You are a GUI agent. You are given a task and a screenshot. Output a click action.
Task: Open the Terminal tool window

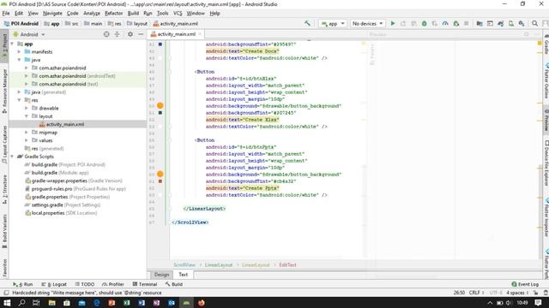coord(145,284)
